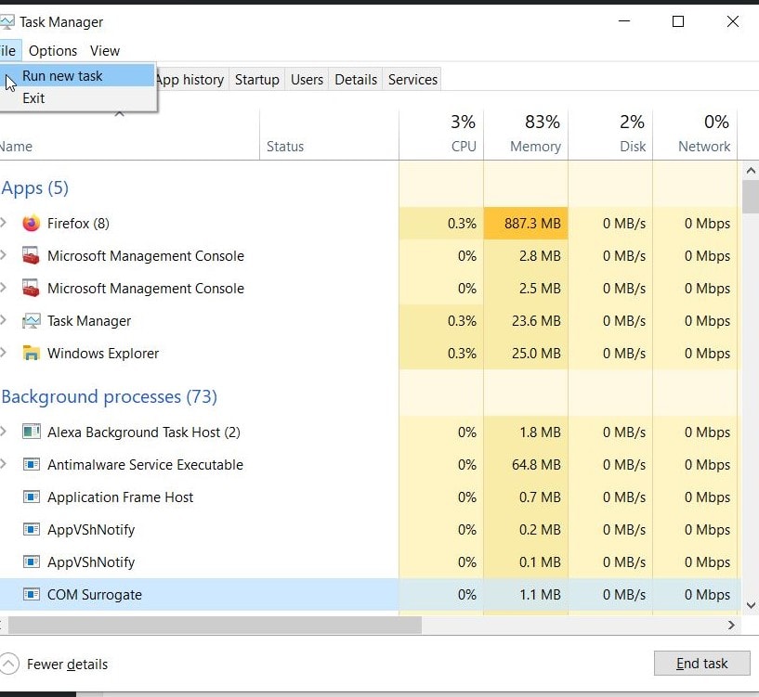This screenshot has width=759, height=697.
Task: Click the COM Surrogate process icon
Action: click(x=32, y=594)
